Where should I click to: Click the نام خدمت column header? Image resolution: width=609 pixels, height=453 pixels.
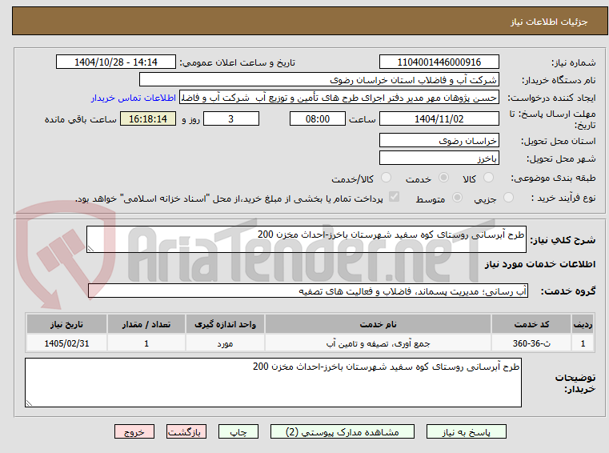tap(378, 324)
